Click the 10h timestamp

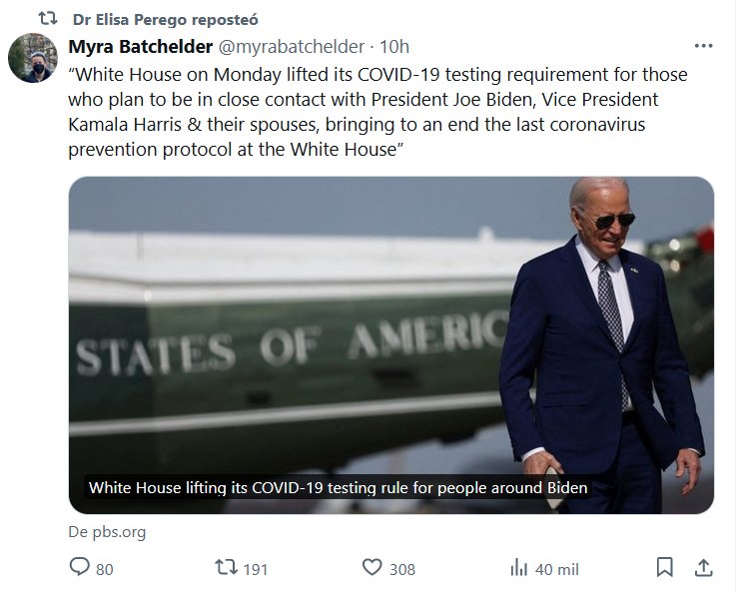click(394, 47)
